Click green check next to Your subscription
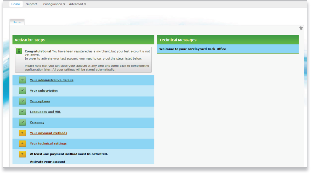The width and height of the screenshot is (311, 174). coord(22,91)
